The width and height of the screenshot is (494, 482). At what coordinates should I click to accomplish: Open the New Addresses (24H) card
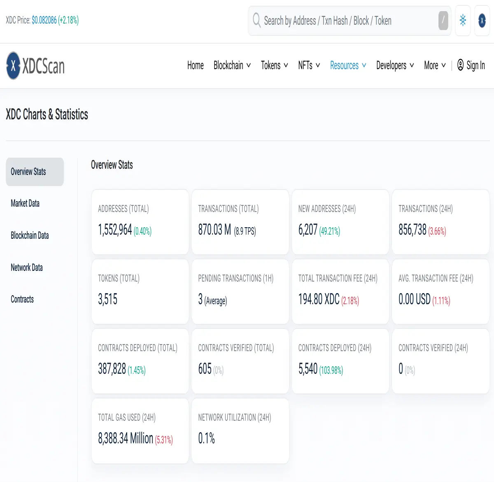(340, 222)
